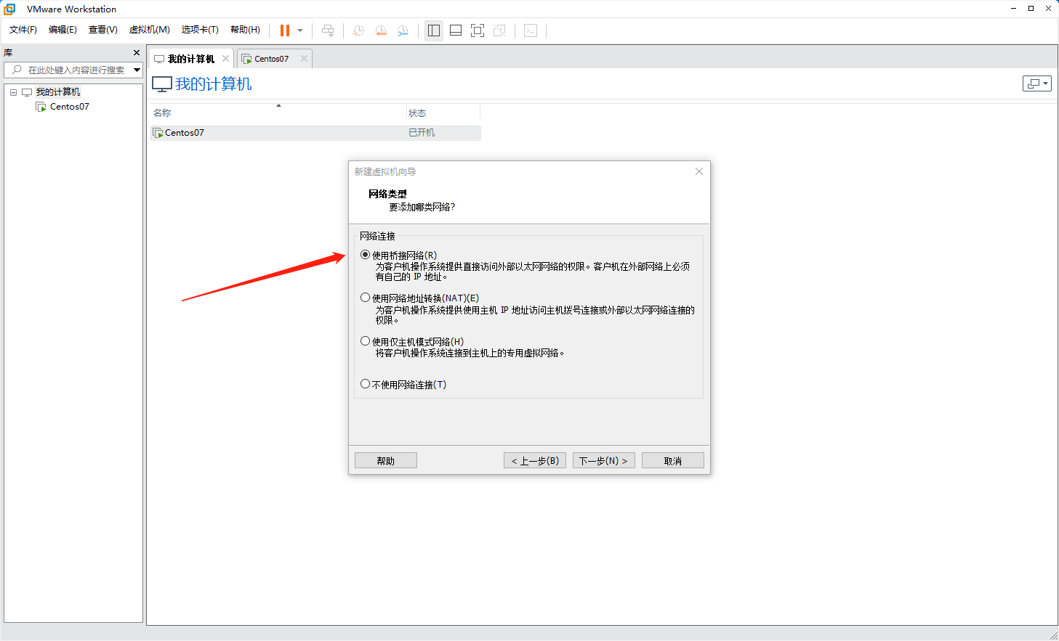The height and width of the screenshot is (641, 1059).
Task: Close the Centos07 tab
Action: coord(305,59)
